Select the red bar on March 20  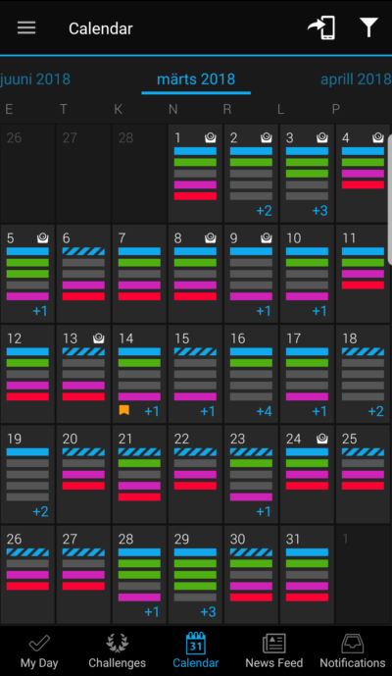[x=83, y=486]
